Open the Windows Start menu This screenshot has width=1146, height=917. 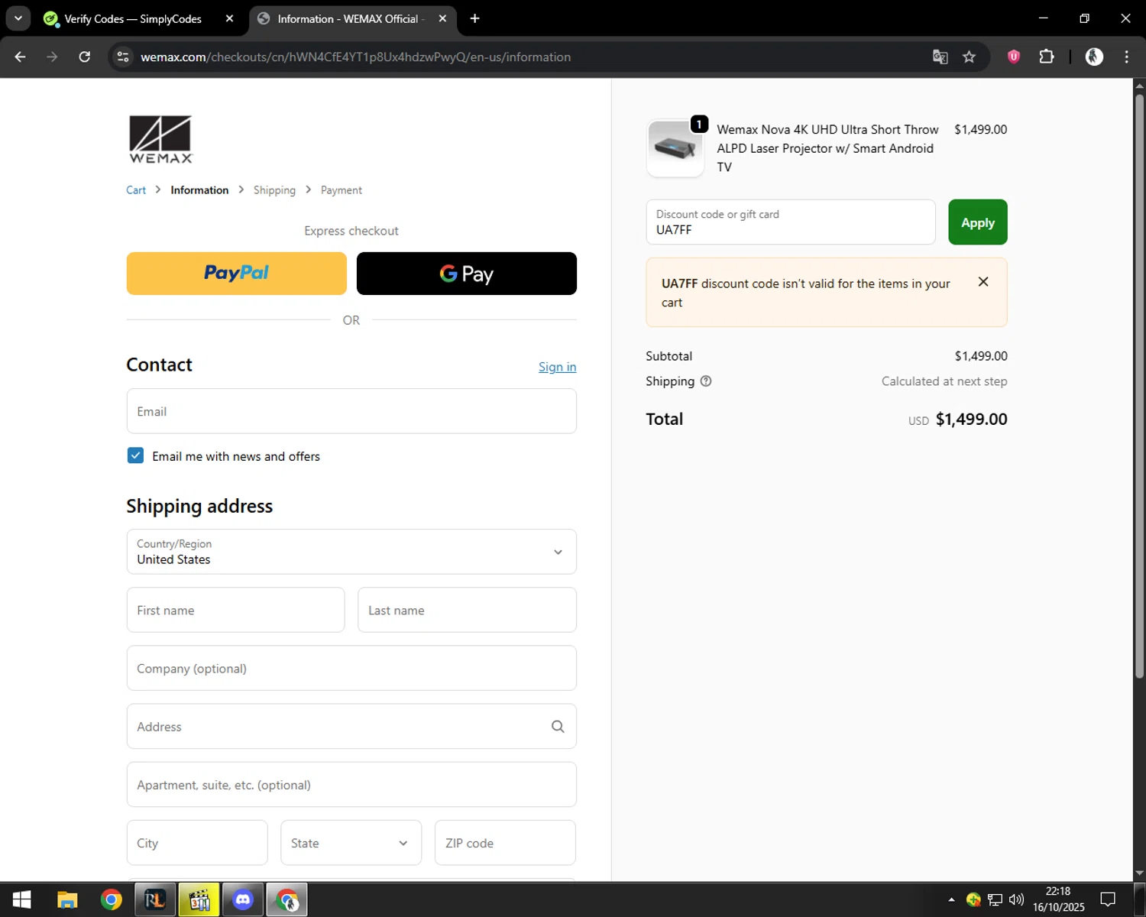pyautogui.click(x=22, y=900)
